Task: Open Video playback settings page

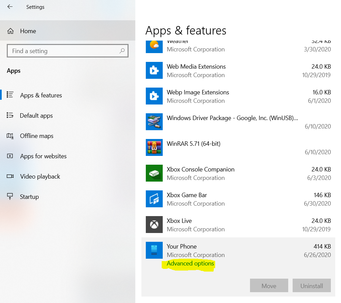Action: (x=68, y=176)
